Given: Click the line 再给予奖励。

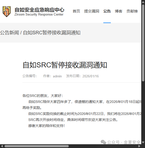Looking at the screenshot, I should click(x=32, y=108).
